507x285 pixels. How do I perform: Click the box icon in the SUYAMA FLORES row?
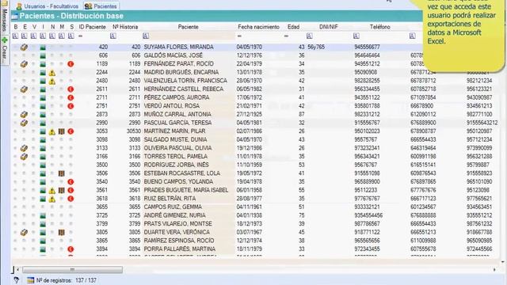(24, 47)
